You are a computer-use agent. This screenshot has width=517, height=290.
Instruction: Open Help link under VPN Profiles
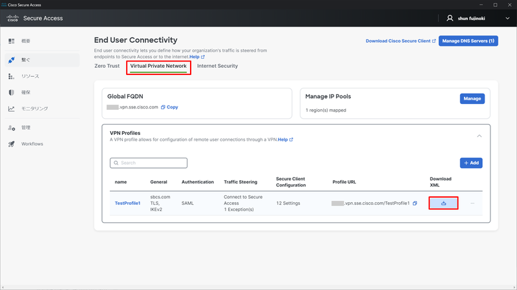285,140
